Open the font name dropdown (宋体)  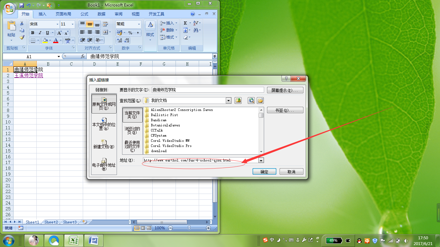point(57,24)
